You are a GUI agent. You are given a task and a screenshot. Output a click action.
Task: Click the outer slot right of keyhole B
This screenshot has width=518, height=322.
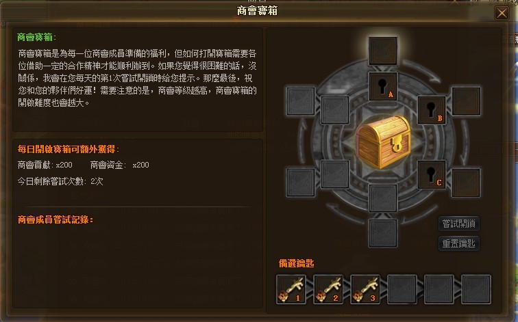coord(466,101)
